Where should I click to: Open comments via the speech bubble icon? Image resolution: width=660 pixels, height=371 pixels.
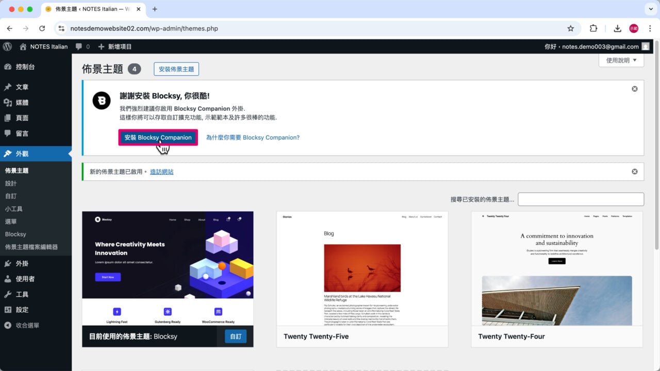(78, 46)
